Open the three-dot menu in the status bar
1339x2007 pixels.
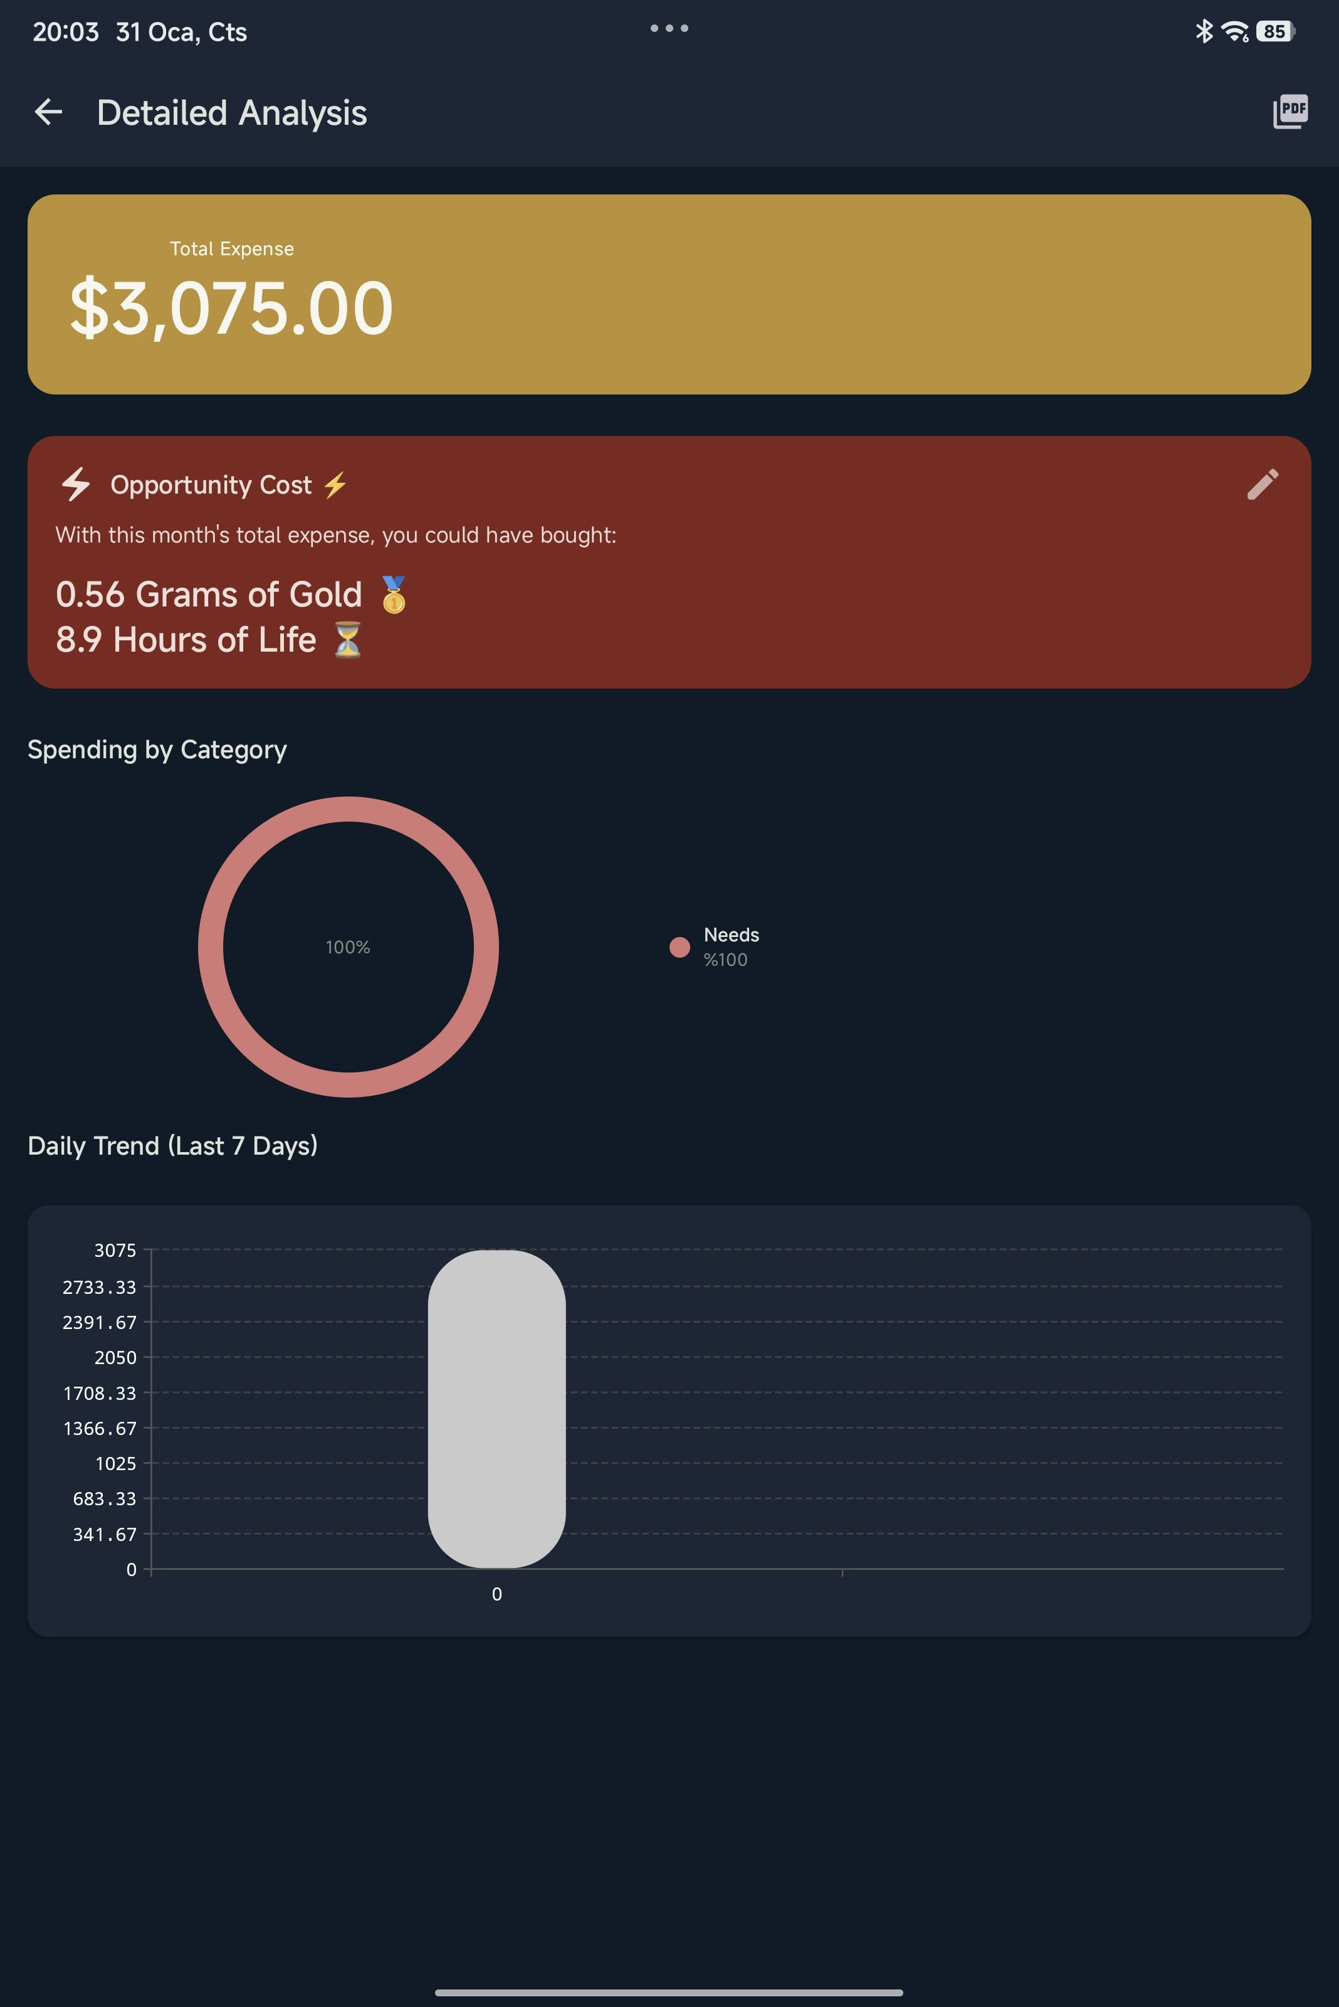click(669, 28)
